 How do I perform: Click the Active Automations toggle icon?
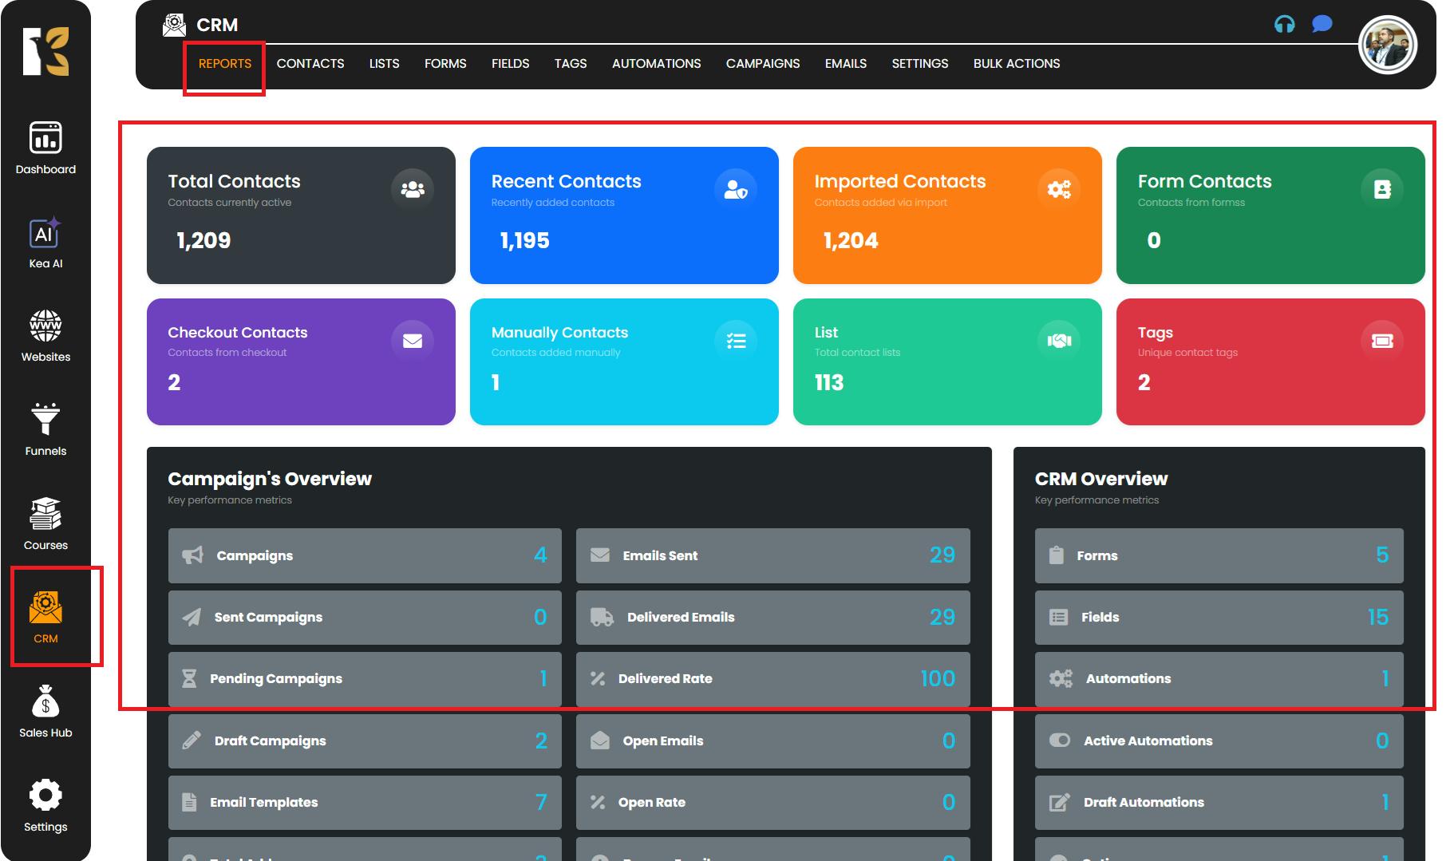(x=1059, y=741)
